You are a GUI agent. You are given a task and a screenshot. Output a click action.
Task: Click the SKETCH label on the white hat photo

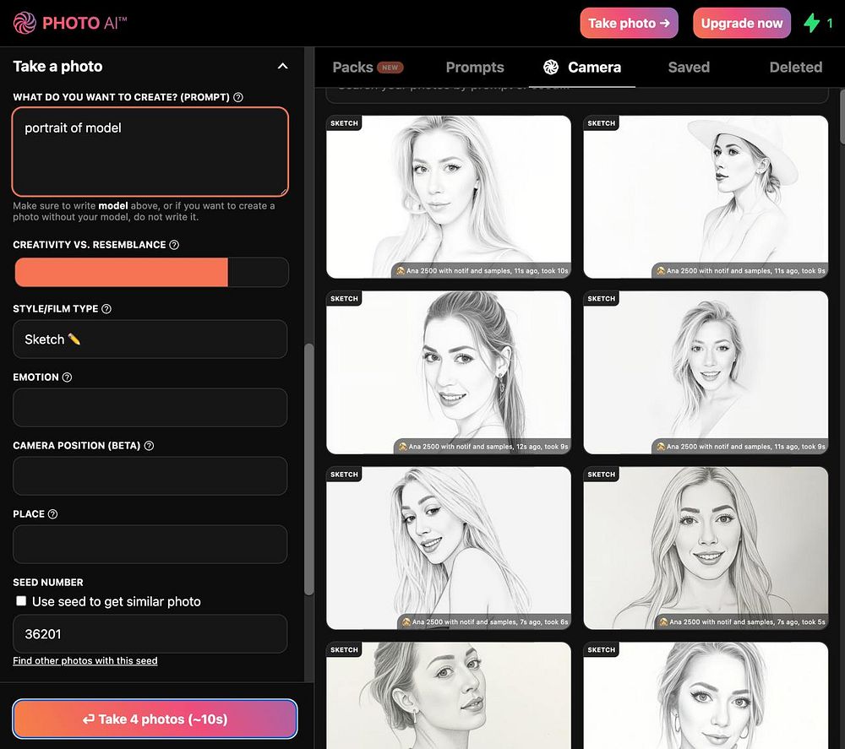(601, 123)
